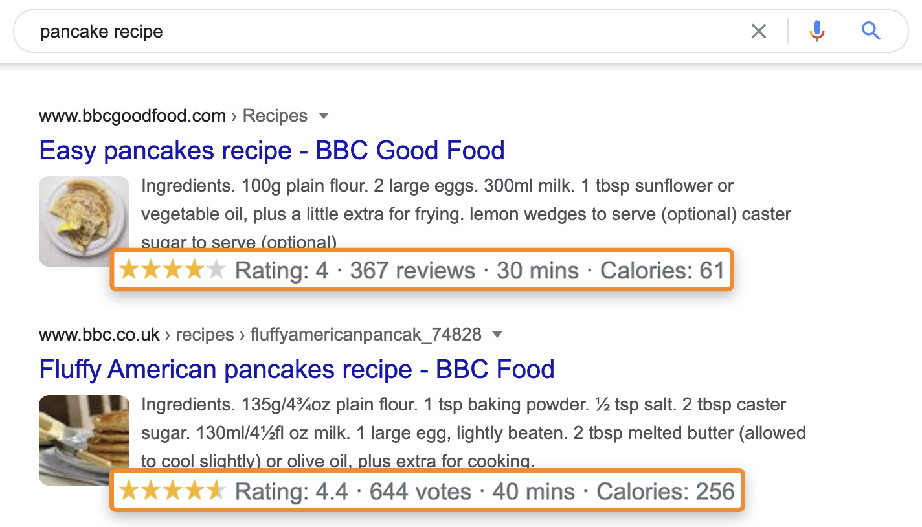Clear the search box with X icon
Image resolution: width=922 pixels, height=527 pixels.
point(758,31)
